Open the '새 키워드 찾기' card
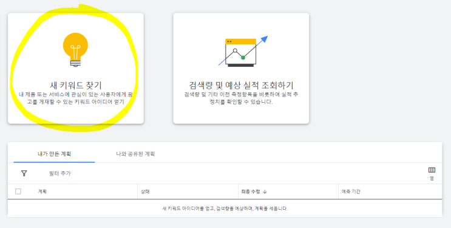 pos(76,68)
